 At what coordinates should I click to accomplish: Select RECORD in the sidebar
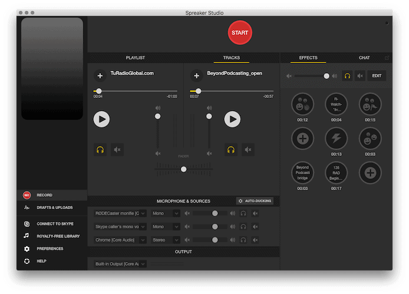tap(52, 195)
